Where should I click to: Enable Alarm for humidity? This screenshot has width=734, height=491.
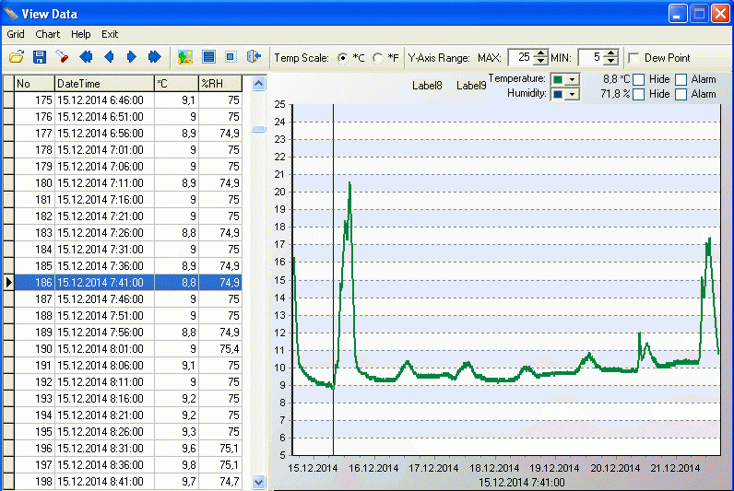coord(681,94)
